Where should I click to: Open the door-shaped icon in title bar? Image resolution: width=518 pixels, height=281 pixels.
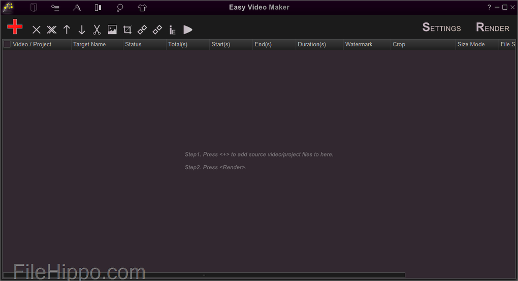point(34,7)
